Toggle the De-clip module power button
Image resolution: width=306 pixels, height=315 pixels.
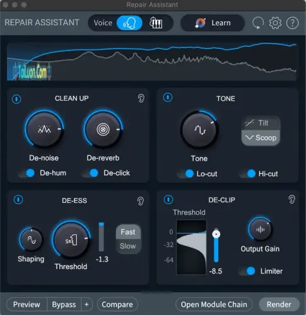point(168,200)
